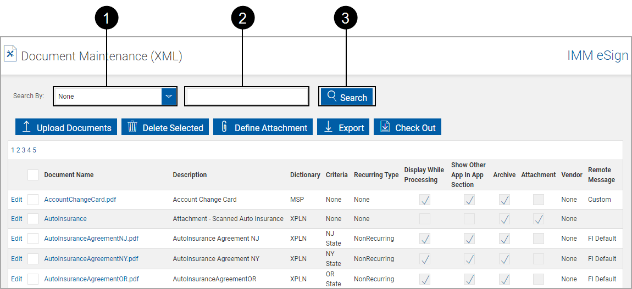Select the AutoInsurance row checkbox

point(33,219)
